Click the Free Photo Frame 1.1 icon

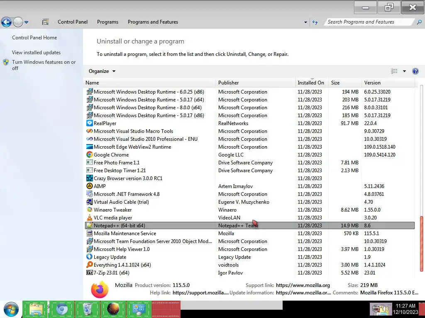point(90,162)
